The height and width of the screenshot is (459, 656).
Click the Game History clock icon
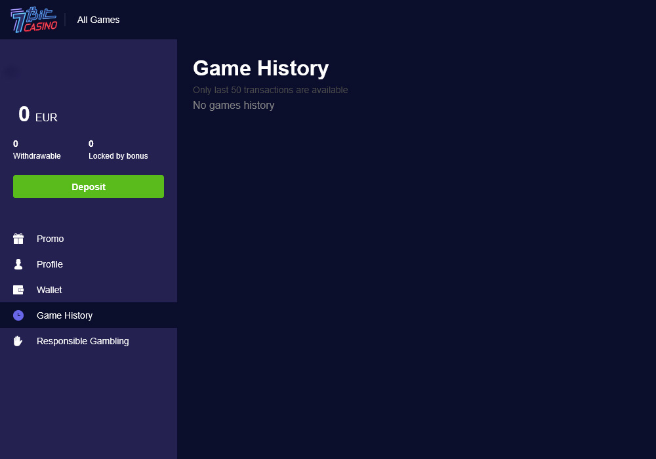[x=18, y=315]
